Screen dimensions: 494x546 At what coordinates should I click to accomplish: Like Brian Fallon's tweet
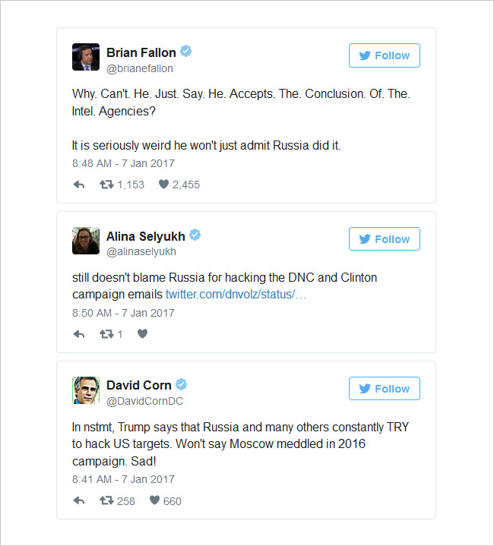(x=163, y=184)
